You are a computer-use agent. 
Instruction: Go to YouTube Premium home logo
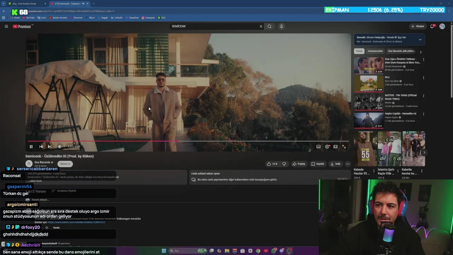[23, 26]
